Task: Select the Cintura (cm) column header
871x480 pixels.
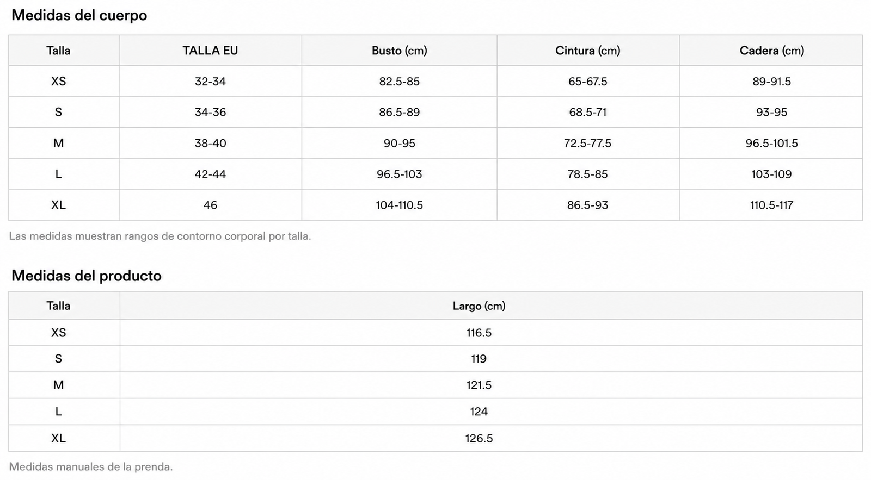Action: tap(588, 51)
